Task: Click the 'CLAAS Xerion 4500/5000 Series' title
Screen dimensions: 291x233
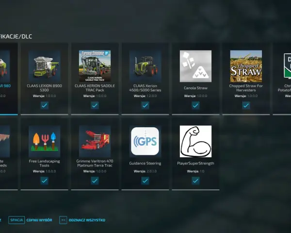Action: [145, 88]
